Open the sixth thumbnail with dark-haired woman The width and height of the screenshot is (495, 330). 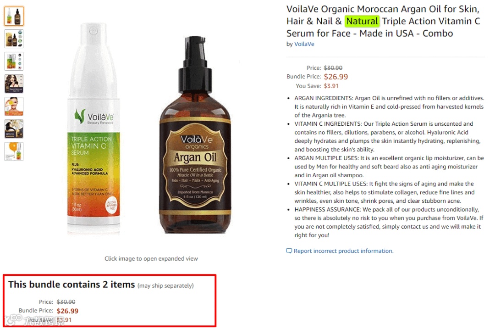coord(14,129)
